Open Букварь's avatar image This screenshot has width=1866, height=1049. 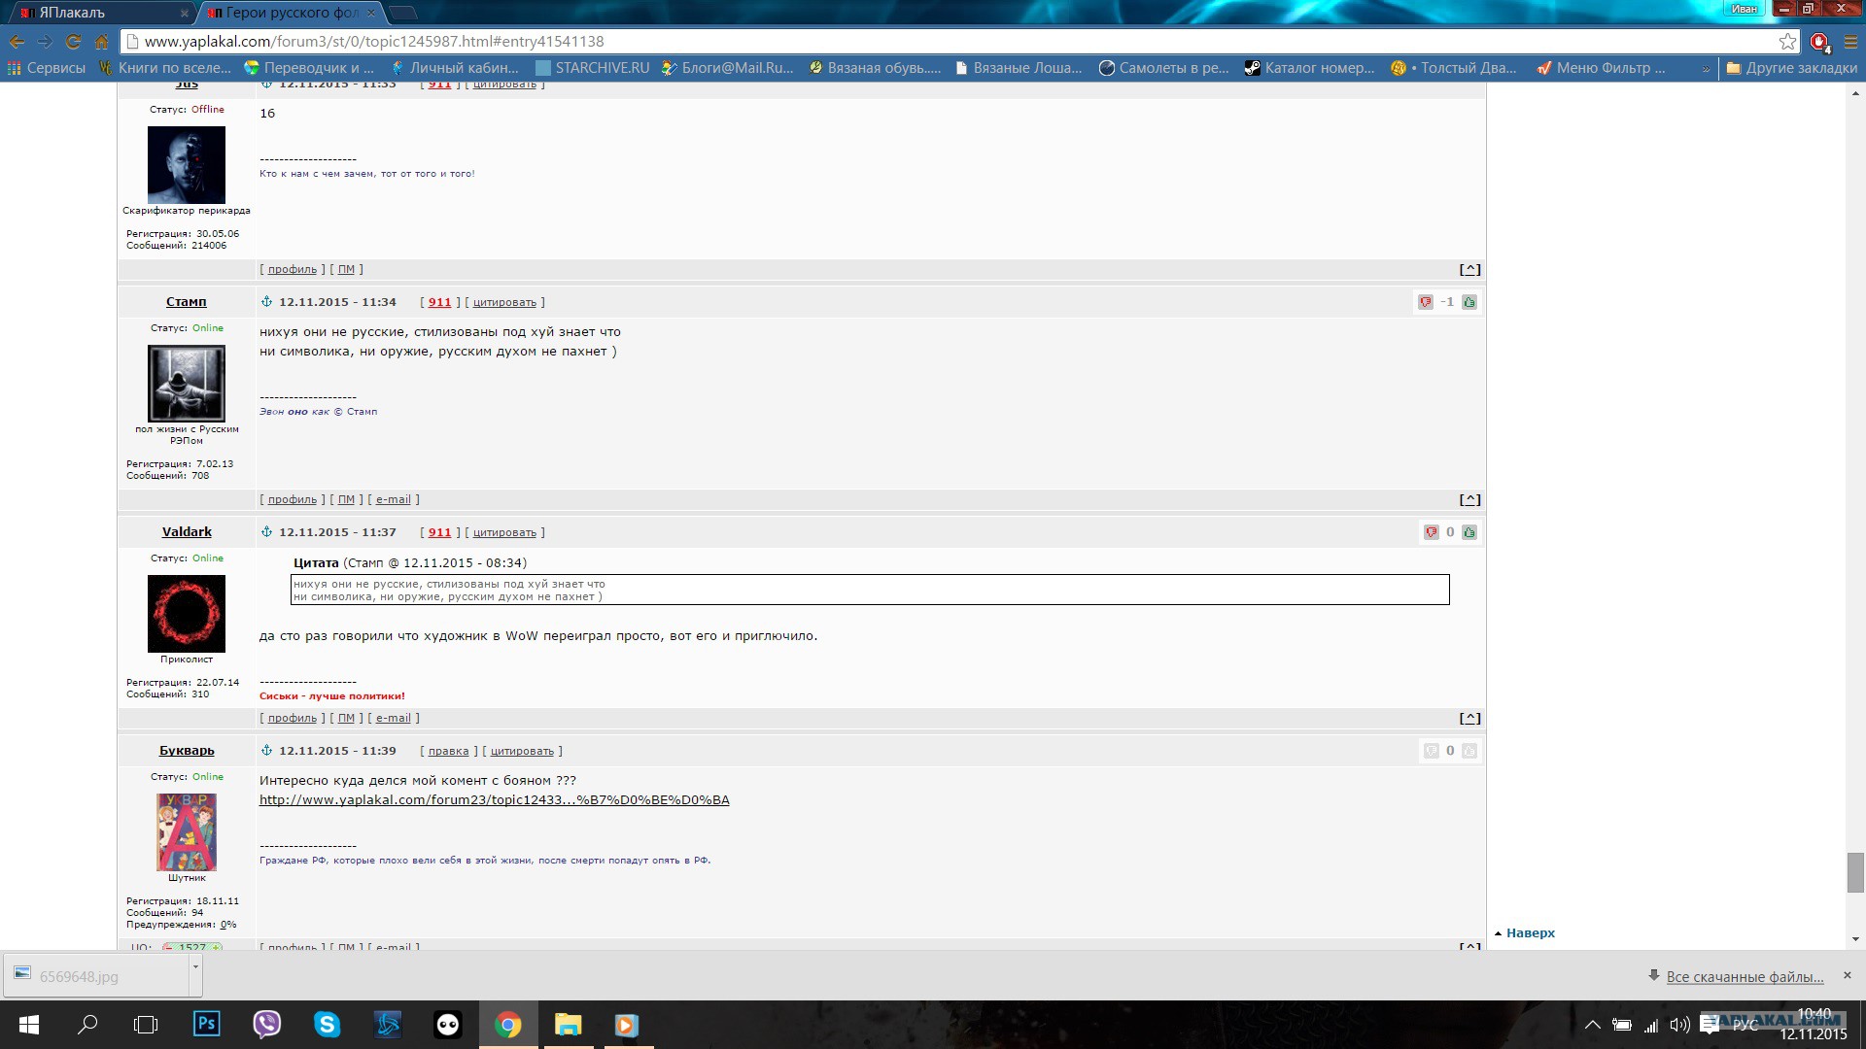tap(187, 832)
